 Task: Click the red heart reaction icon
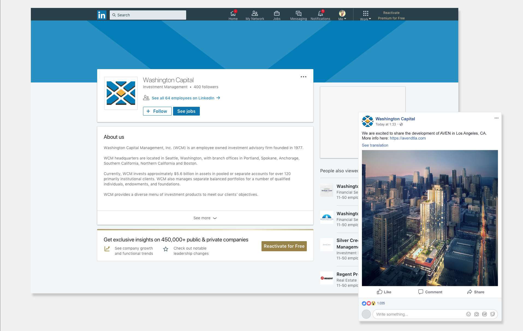(x=369, y=303)
